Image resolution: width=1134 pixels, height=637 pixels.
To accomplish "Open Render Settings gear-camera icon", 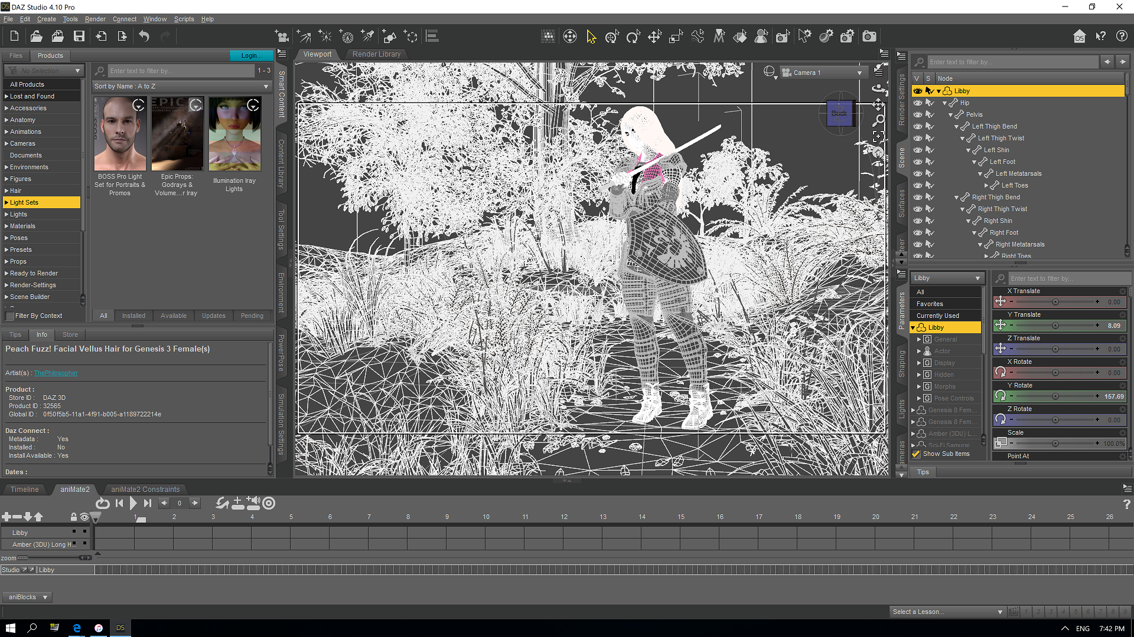I will pos(847,37).
